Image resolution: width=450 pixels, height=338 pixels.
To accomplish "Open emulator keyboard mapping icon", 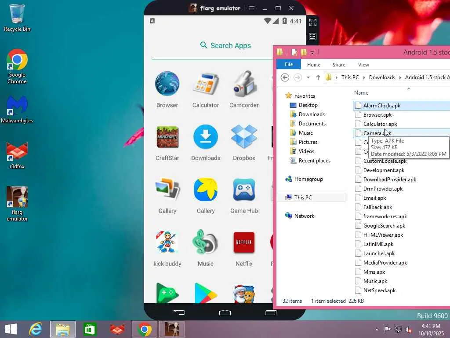I will [312, 37].
